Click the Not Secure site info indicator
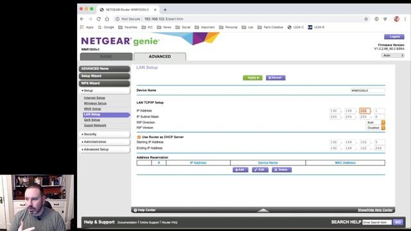This screenshot has height=231, width=411. 128,19
